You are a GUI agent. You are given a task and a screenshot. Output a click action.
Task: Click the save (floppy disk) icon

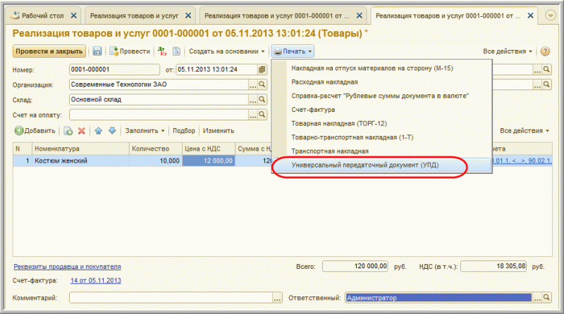(97, 51)
